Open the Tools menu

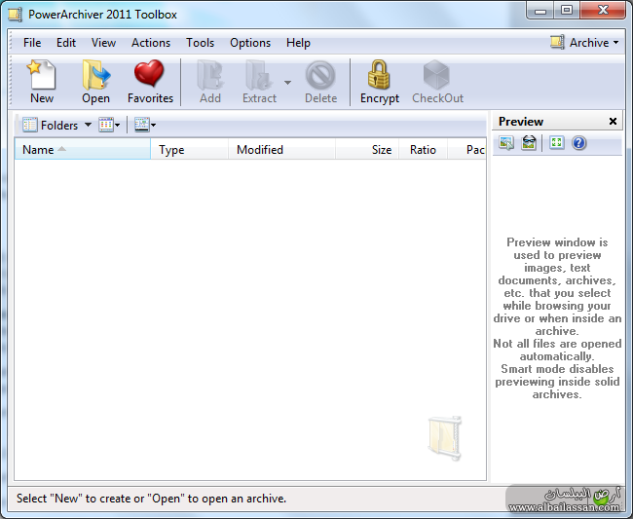tap(200, 43)
